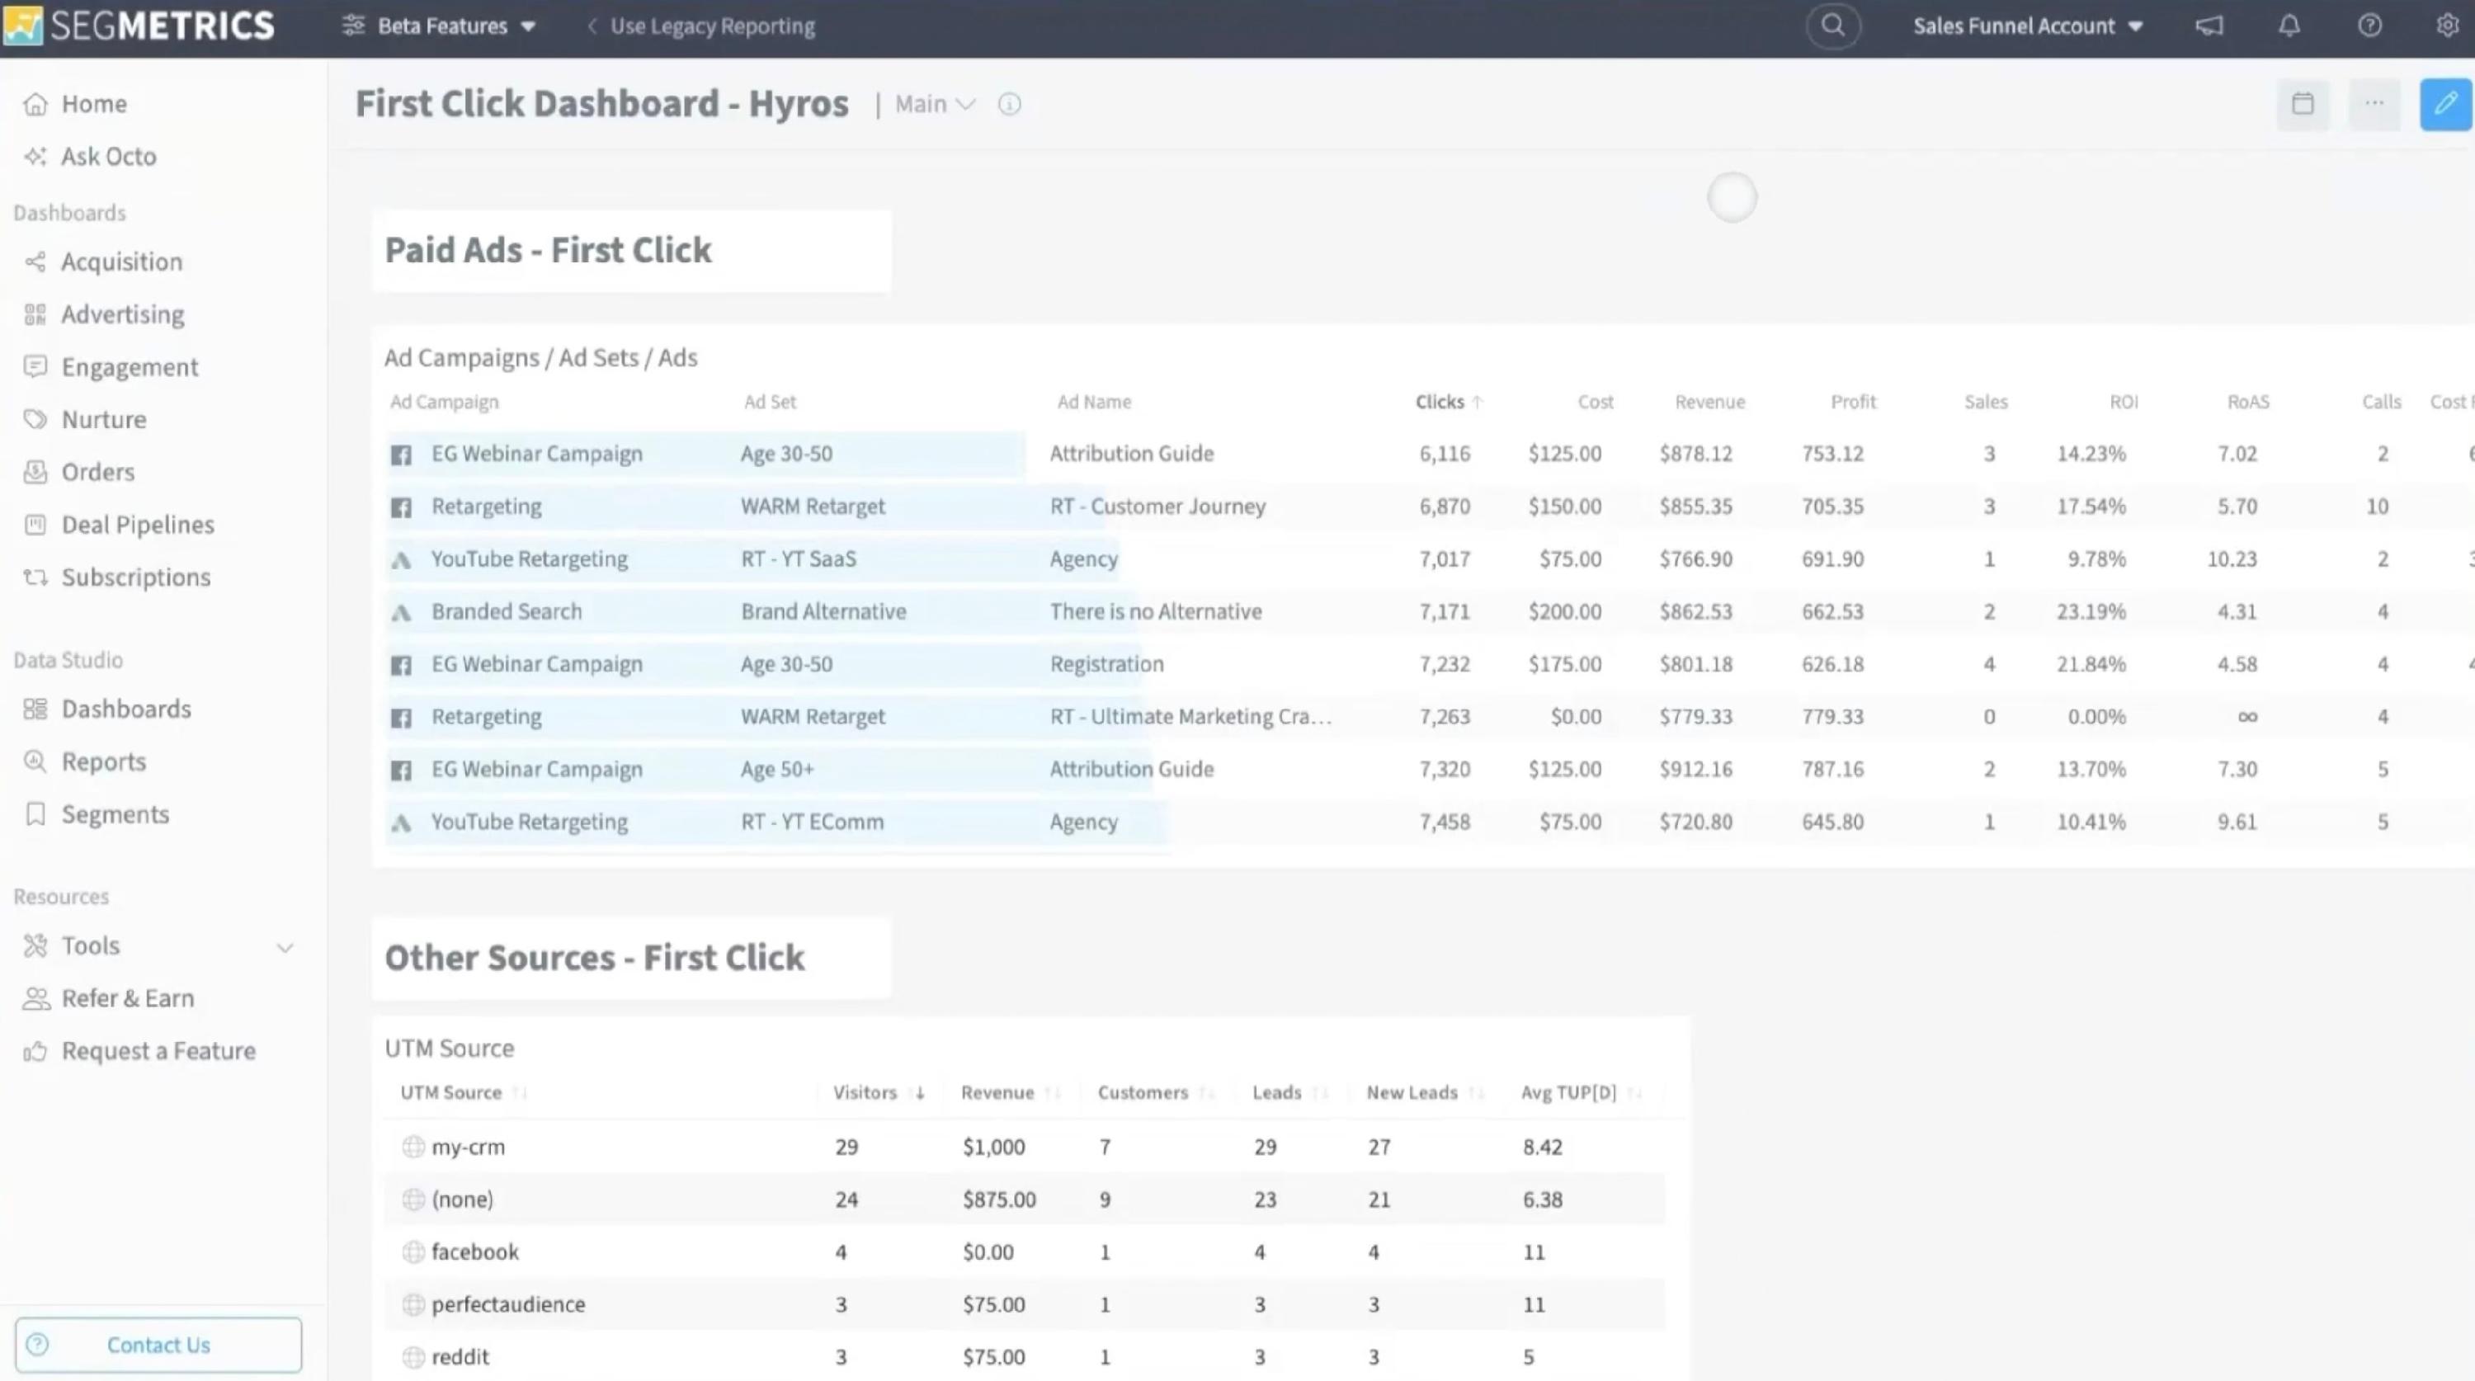The width and height of the screenshot is (2475, 1381).
Task: Click the Reports icon in sidebar
Action: (35, 762)
